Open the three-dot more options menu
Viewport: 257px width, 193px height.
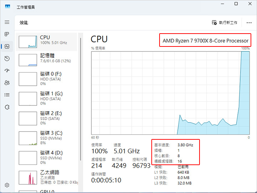click(249, 23)
